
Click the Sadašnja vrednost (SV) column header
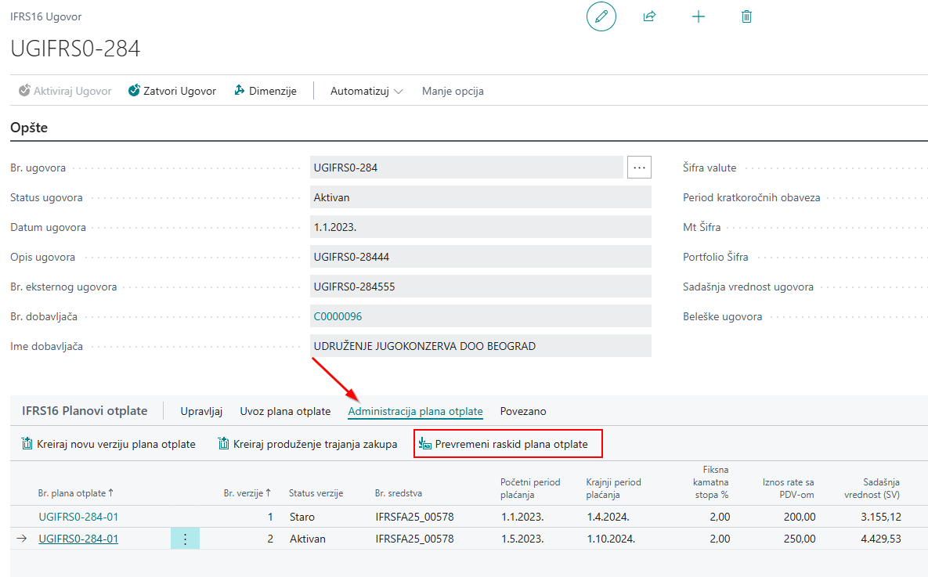click(x=872, y=489)
